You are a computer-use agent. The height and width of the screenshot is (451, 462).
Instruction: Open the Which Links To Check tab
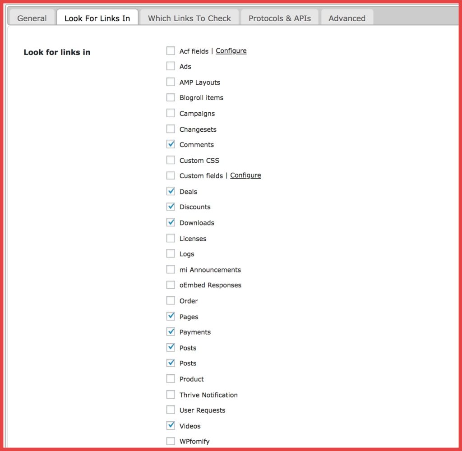pos(189,18)
